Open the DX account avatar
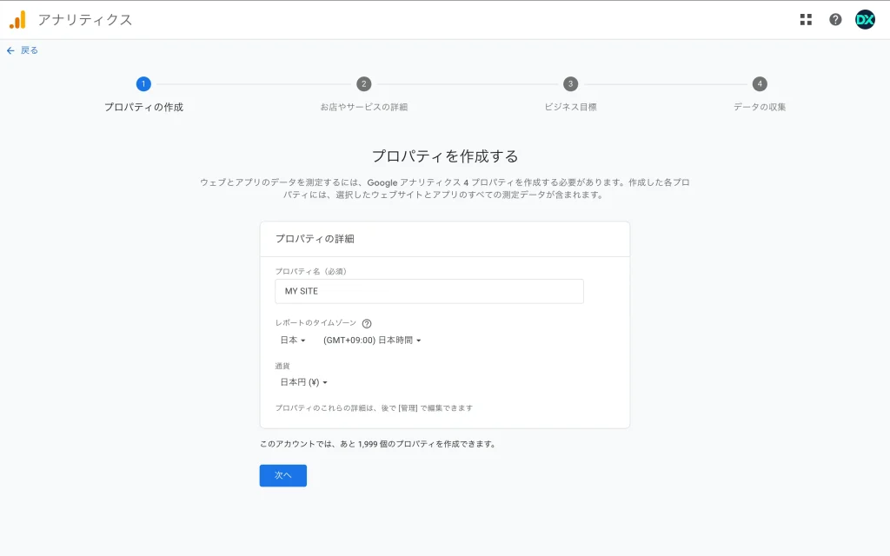 [865, 19]
